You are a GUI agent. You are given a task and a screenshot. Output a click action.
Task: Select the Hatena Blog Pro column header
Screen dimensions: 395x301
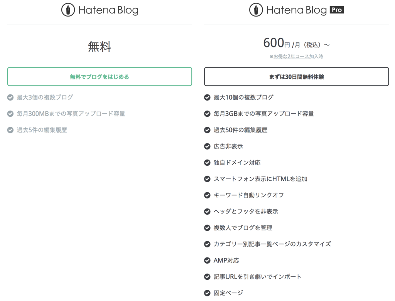[x=296, y=10]
